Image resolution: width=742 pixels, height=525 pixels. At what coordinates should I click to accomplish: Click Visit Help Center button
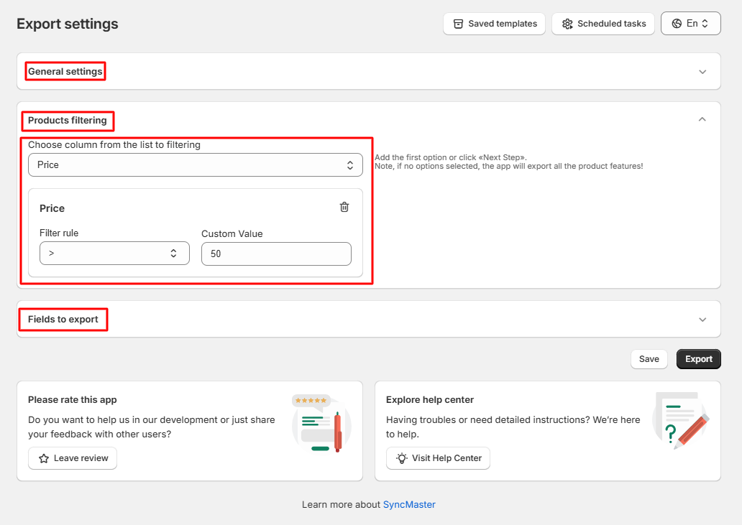(438, 458)
